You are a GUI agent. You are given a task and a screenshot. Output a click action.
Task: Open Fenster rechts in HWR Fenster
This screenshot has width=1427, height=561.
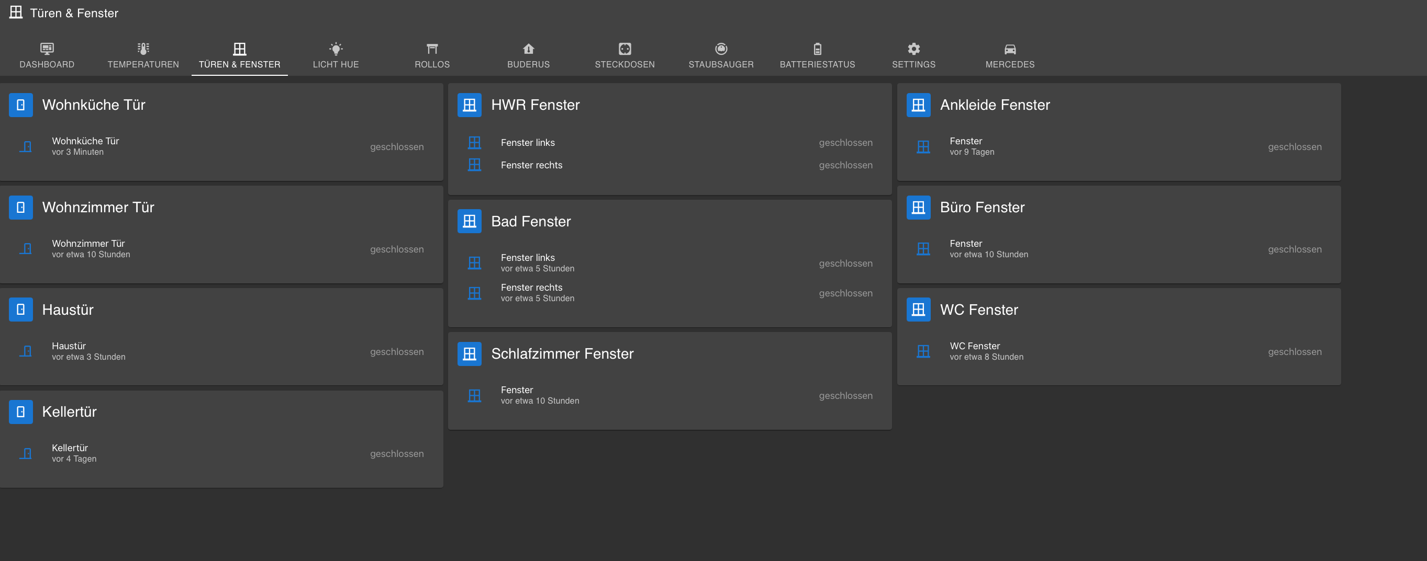(x=670, y=165)
